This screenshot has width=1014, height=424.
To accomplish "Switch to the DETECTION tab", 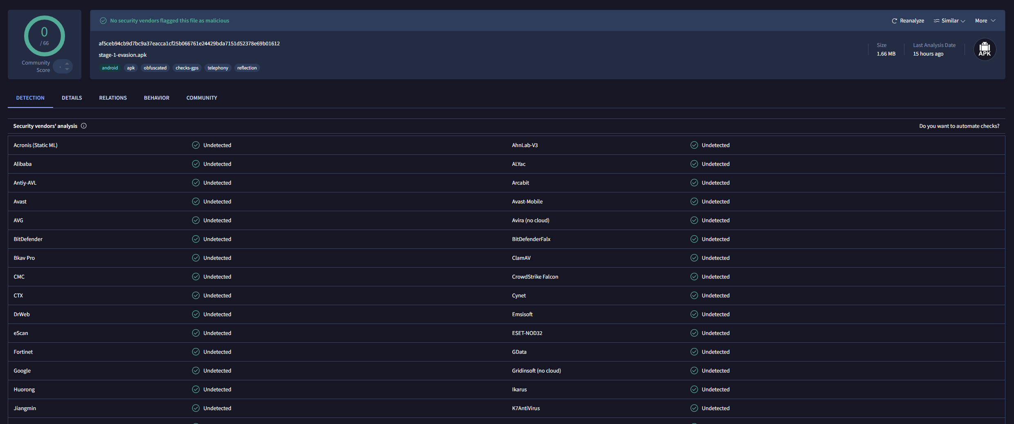I will click(30, 98).
